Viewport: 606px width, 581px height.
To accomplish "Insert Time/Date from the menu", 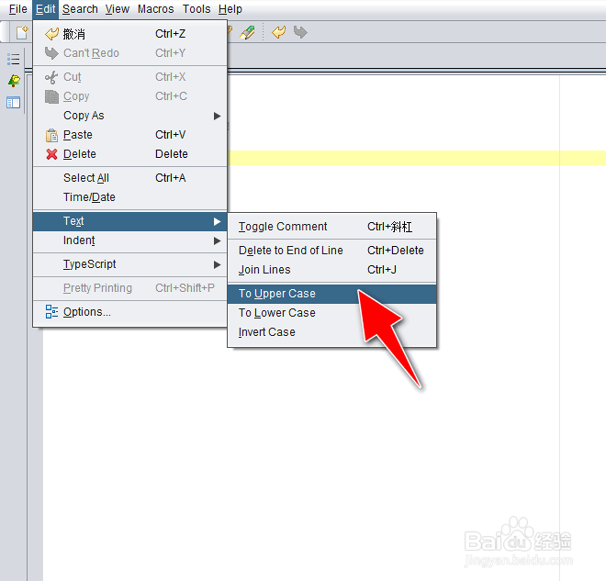I will pyautogui.click(x=129, y=197).
